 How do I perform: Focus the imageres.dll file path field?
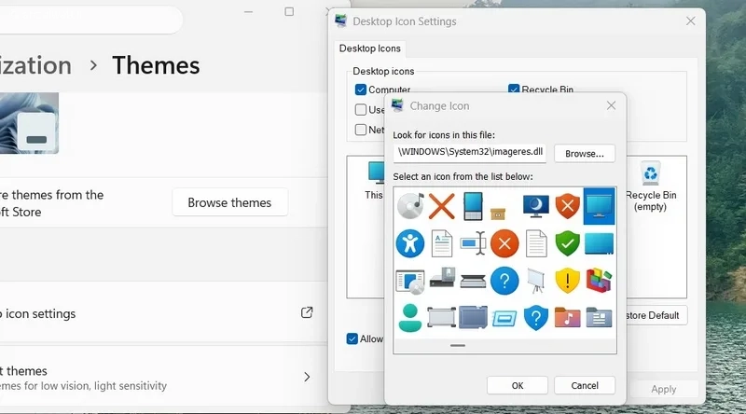click(470, 152)
